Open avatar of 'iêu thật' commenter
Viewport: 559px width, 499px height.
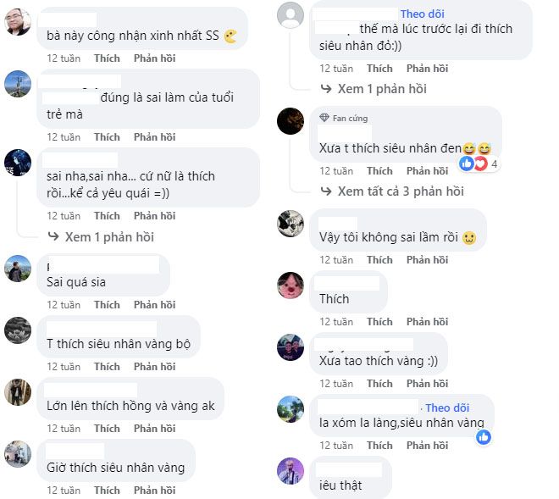tap(291, 471)
